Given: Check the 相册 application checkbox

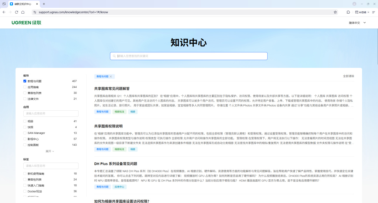Looking at the screenshot, I should point(25,121).
